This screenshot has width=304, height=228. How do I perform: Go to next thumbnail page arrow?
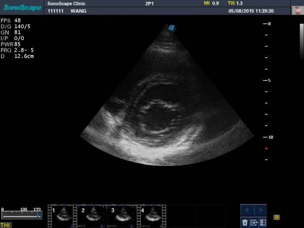pyautogui.click(x=260, y=210)
